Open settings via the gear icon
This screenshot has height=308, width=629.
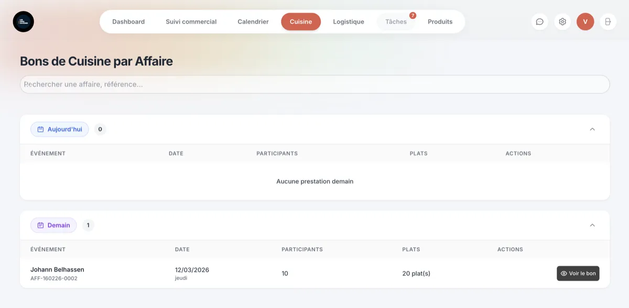pyautogui.click(x=562, y=21)
